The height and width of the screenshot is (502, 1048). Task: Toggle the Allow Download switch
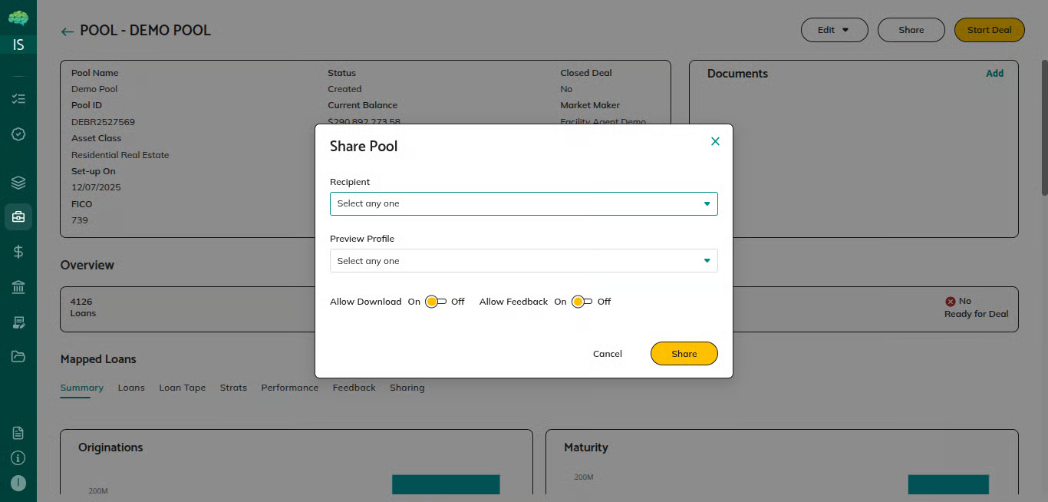[x=435, y=302]
